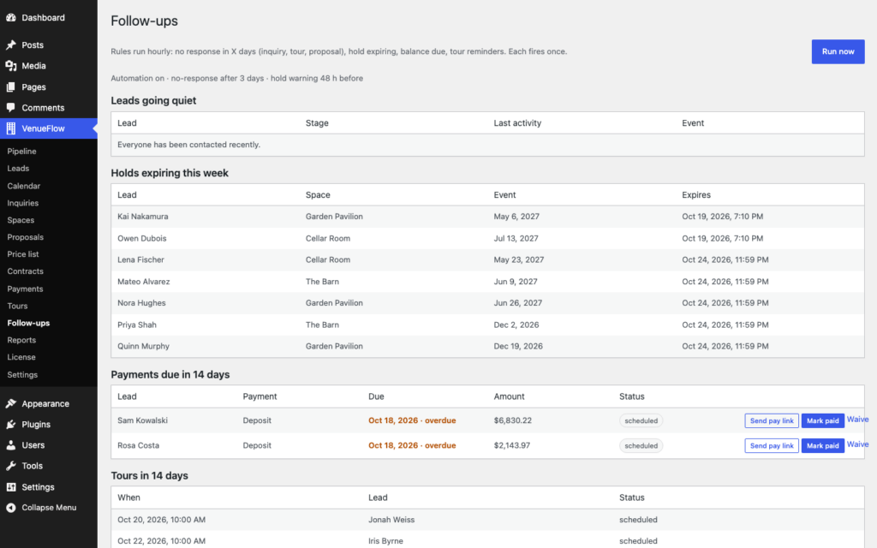Click the Run now button
Viewport: 877px width, 548px height.
(x=838, y=51)
